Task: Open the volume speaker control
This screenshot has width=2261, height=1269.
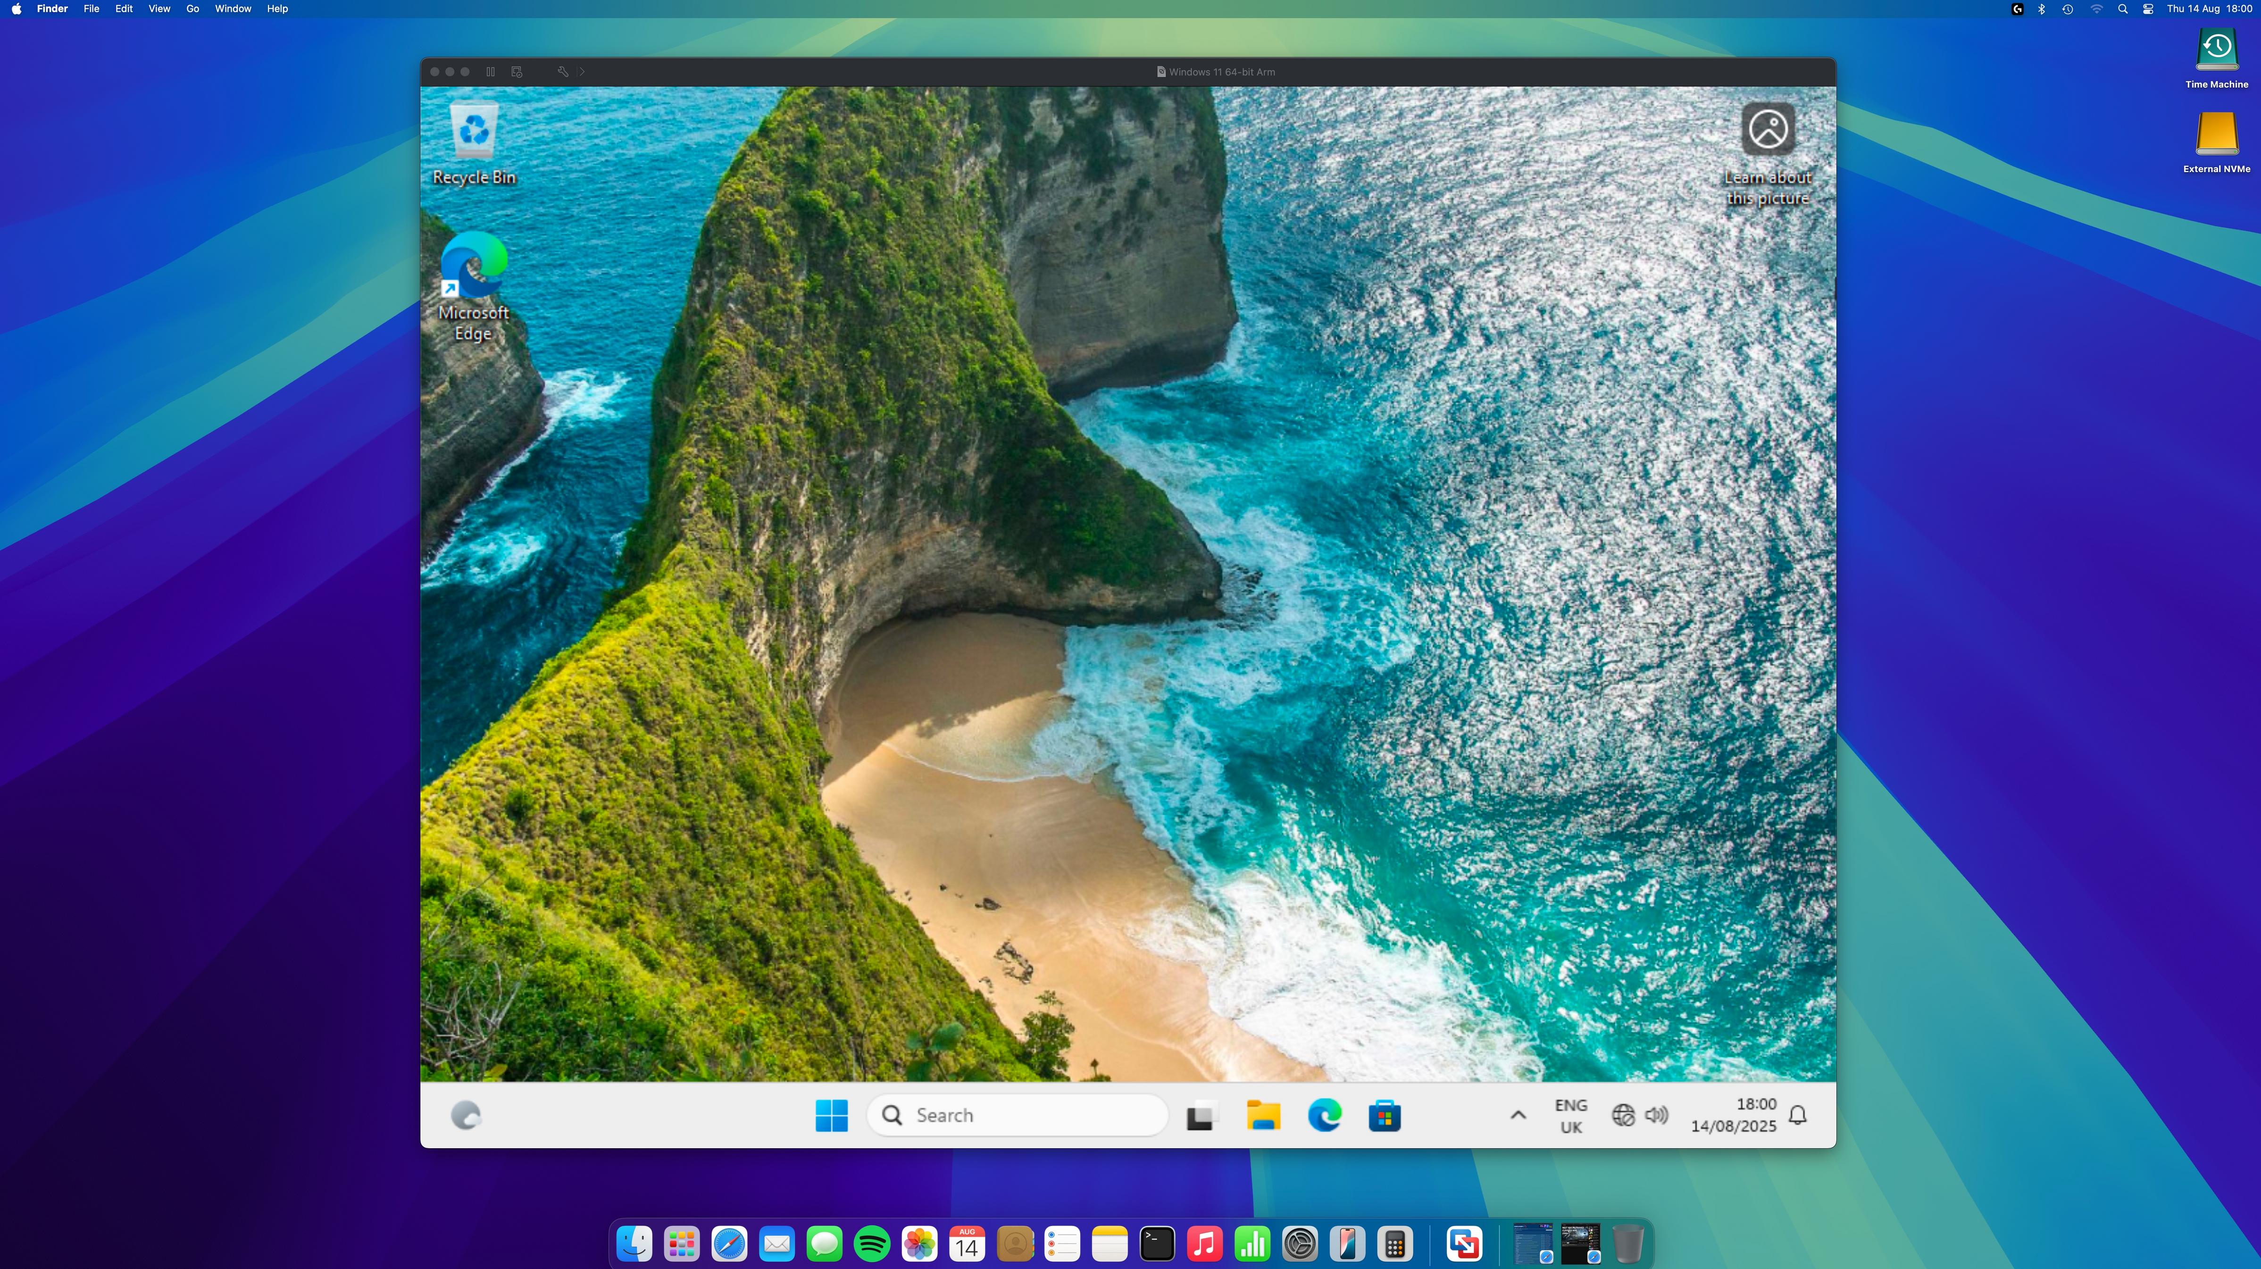Action: click(1656, 1115)
